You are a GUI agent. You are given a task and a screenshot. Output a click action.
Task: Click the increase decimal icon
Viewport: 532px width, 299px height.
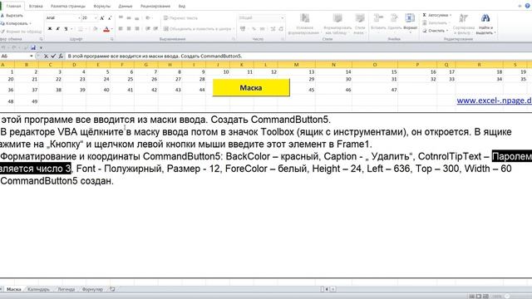click(273, 29)
